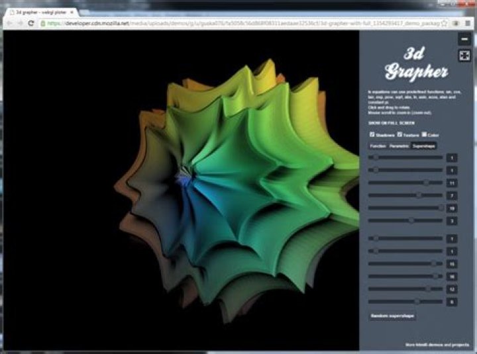Click the value box showing 11
The width and height of the screenshot is (477, 354).
coord(452,183)
